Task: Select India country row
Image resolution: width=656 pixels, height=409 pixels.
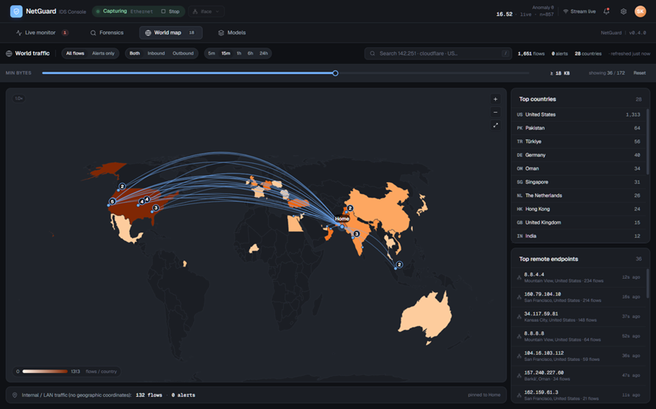Action: pos(579,236)
